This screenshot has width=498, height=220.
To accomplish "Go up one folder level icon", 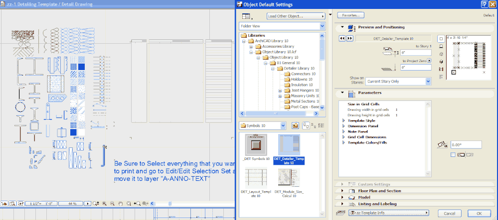I will point(296,126).
